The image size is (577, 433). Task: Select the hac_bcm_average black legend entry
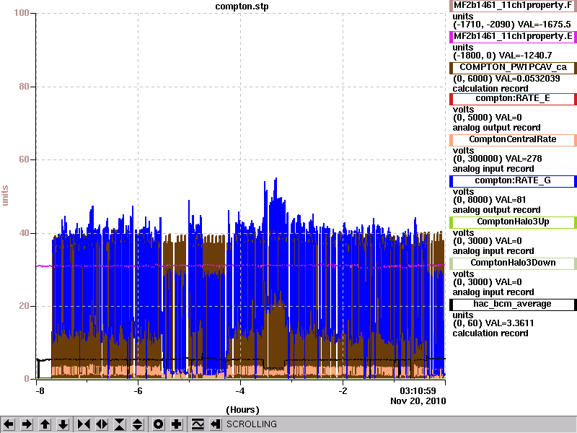coord(513,304)
